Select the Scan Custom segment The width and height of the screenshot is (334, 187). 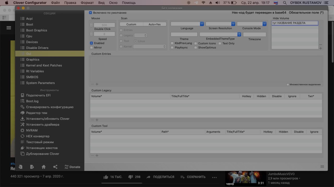pos(131,24)
